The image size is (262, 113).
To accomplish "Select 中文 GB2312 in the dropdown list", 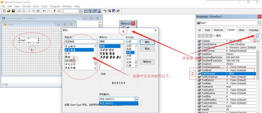I will pyautogui.click(x=119, y=103).
